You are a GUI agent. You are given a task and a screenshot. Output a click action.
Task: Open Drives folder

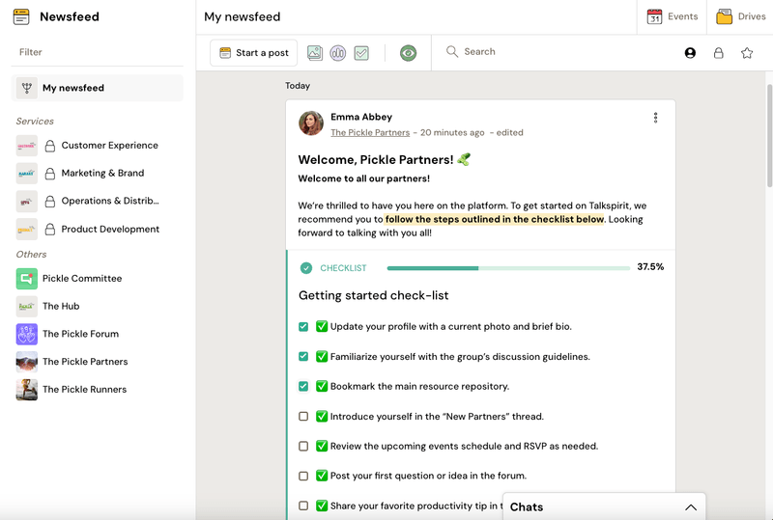pos(740,16)
